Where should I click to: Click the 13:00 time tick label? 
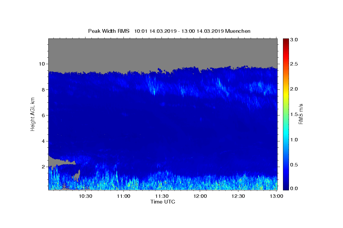click(276, 196)
